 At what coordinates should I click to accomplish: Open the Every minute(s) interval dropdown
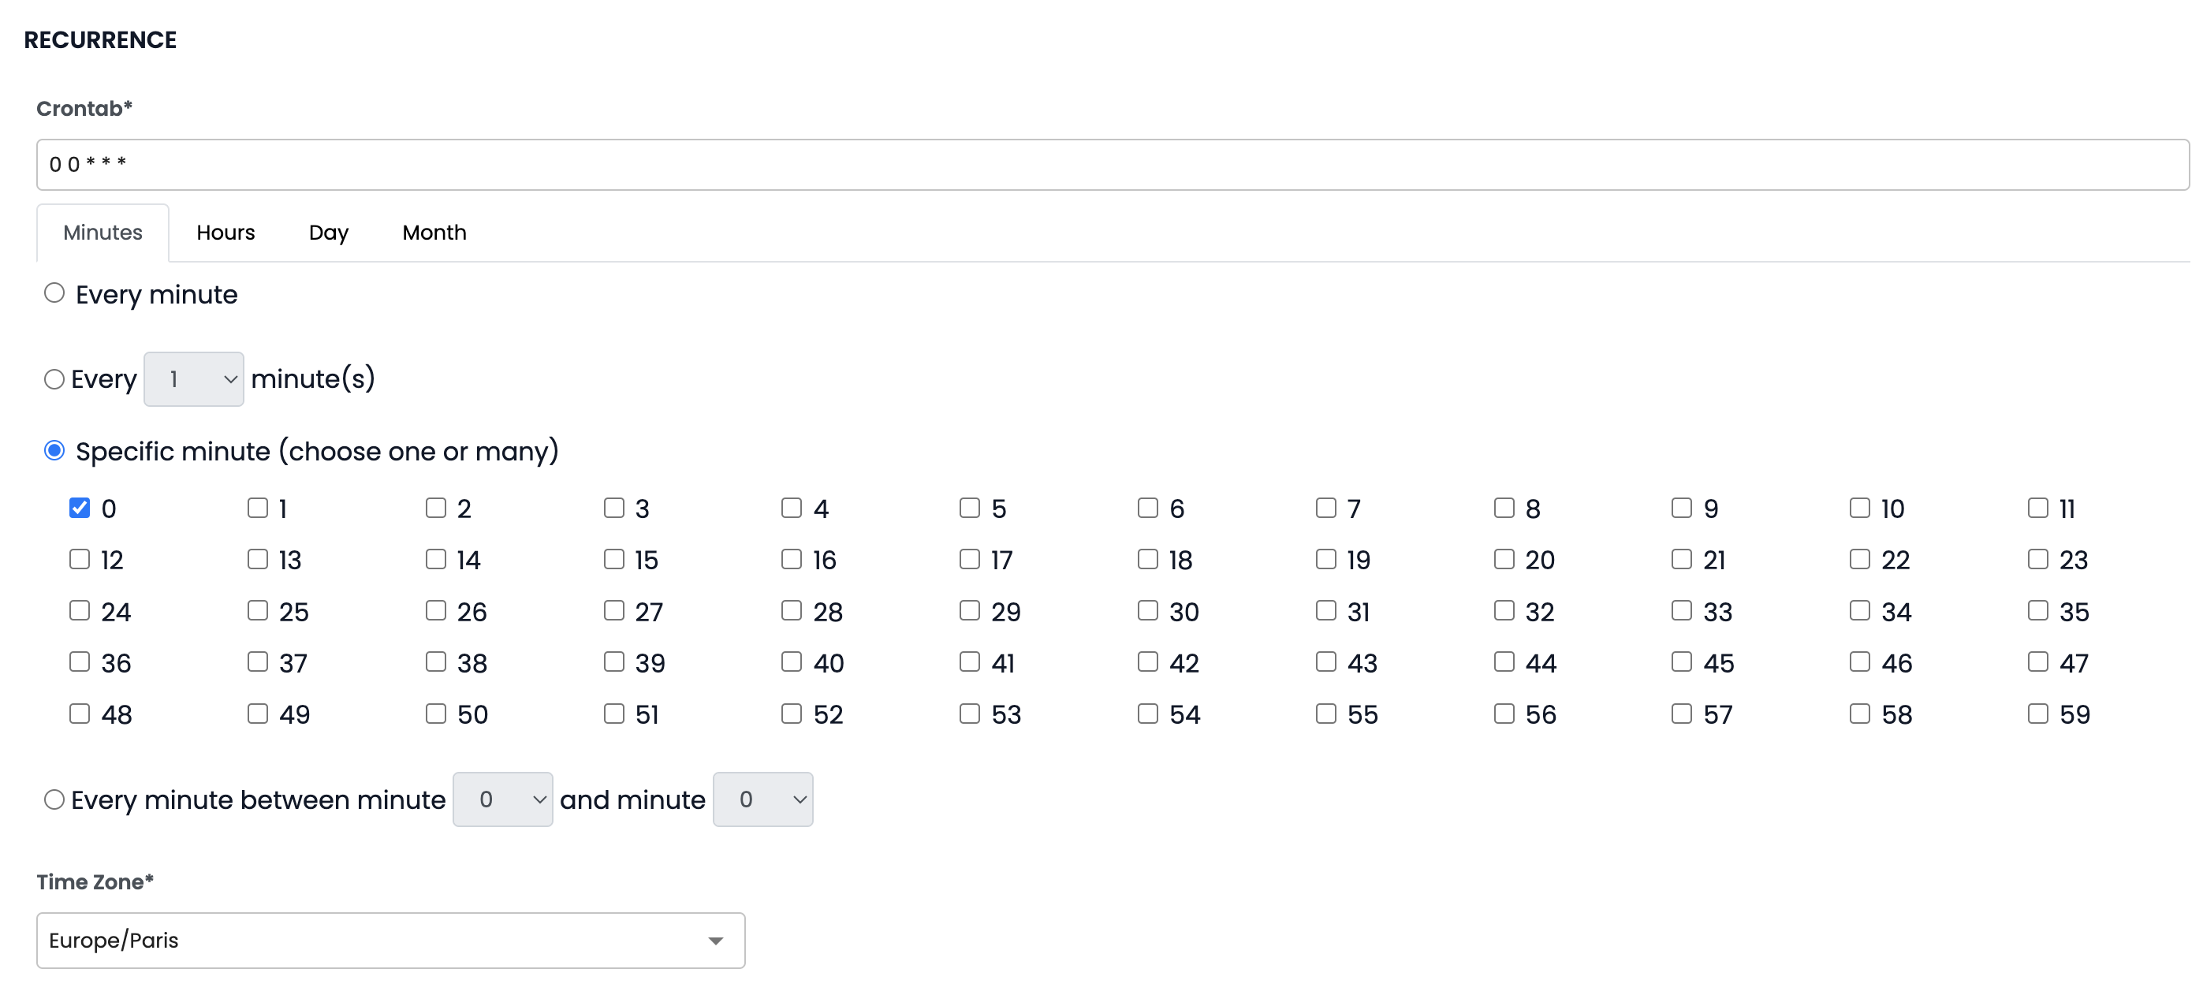pyautogui.click(x=194, y=378)
